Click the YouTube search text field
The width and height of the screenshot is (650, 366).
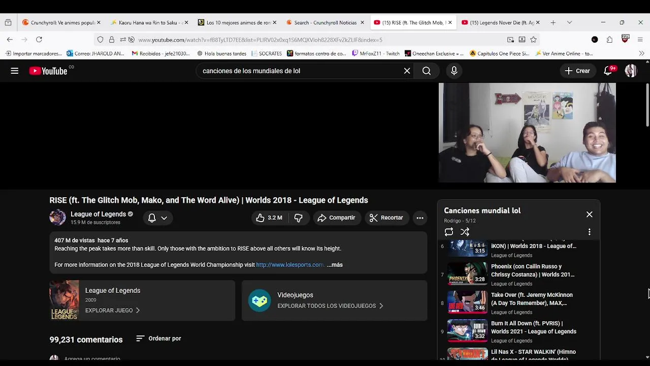(x=300, y=71)
